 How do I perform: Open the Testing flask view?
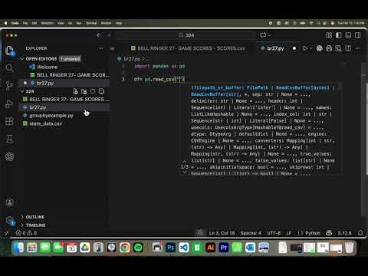[9, 139]
